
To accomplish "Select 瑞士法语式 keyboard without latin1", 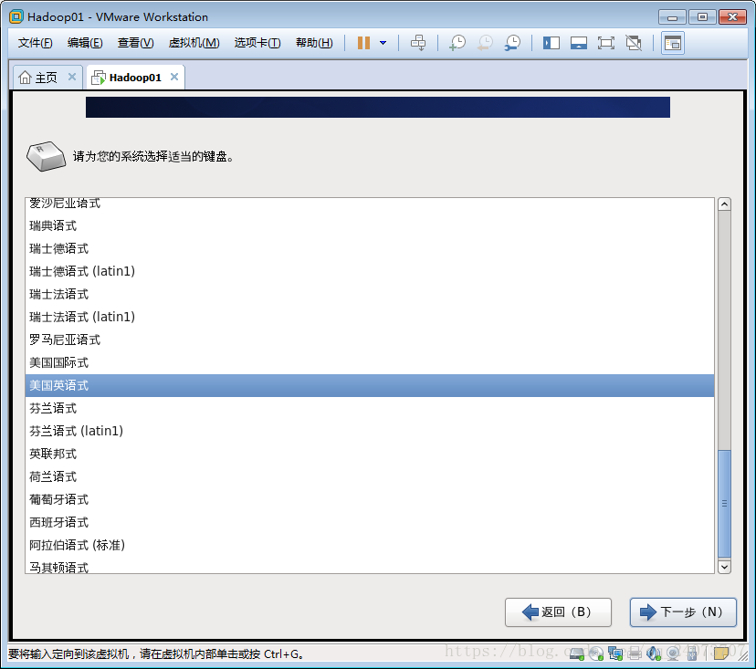I will click(x=369, y=294).
